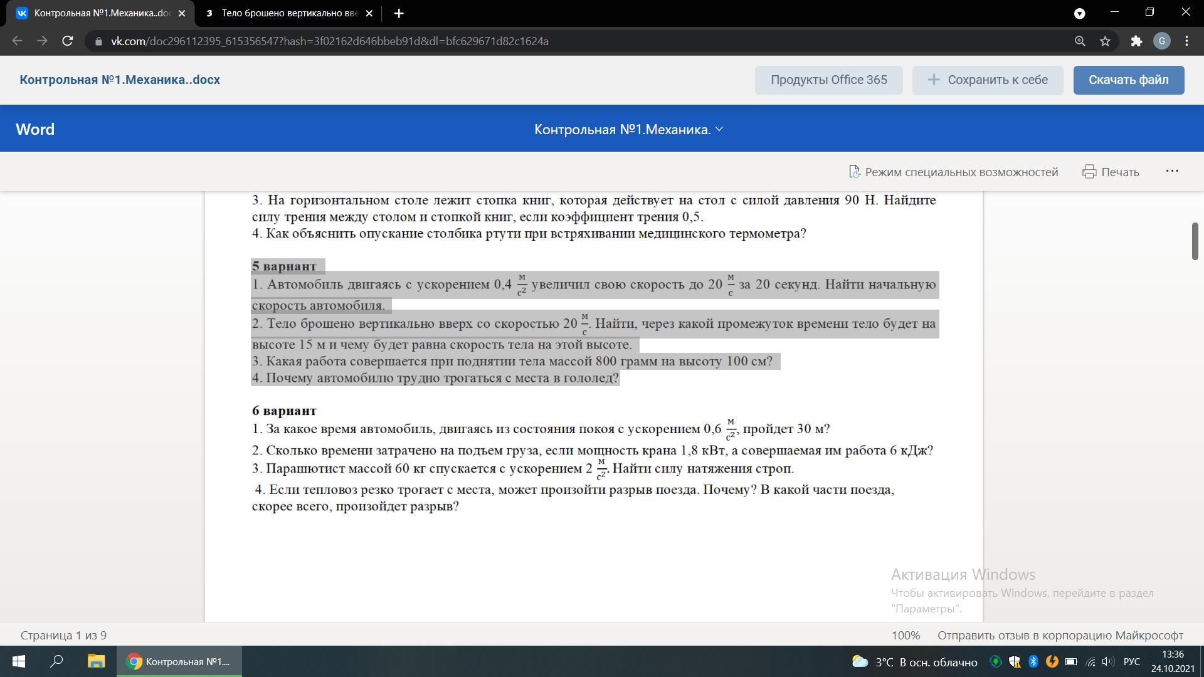This screenshot has width=1204, height=677.
Task: Click Отправить отзыв в корпорацию Майкрософт
Action: [x=1060, y=635]
